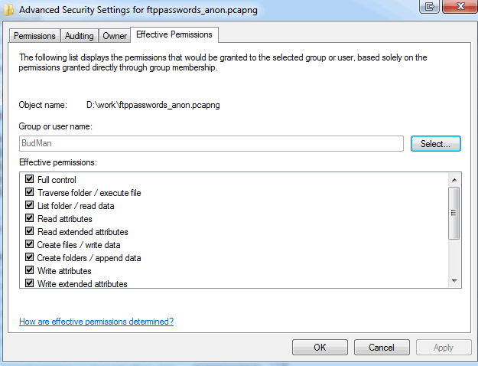Viewport: 478px width, 366px height.
Task: Toggle the Full control checkbox
Action: 30,180
